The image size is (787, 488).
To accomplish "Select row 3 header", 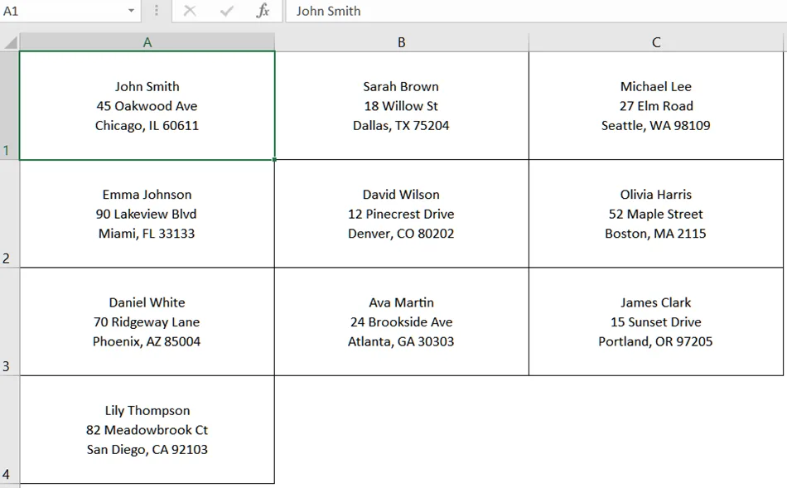I will coord(9,321).
